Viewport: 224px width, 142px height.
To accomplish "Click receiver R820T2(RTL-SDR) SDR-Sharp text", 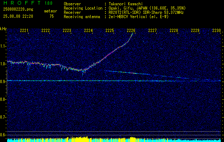I will click(136, 12).
